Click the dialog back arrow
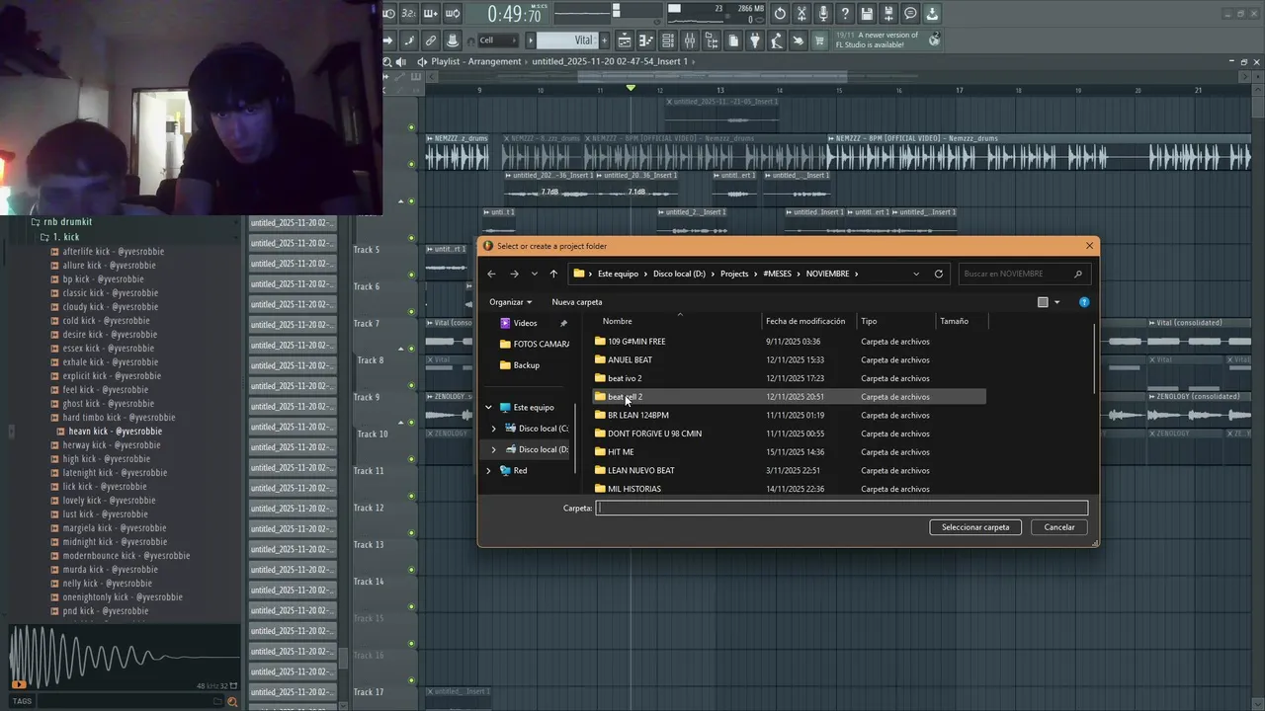1265x711 pixels. click(491, 274)
